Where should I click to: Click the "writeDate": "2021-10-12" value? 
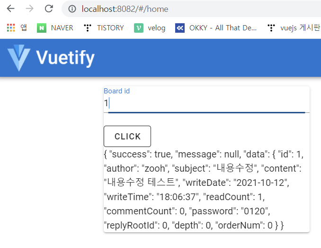236,183
